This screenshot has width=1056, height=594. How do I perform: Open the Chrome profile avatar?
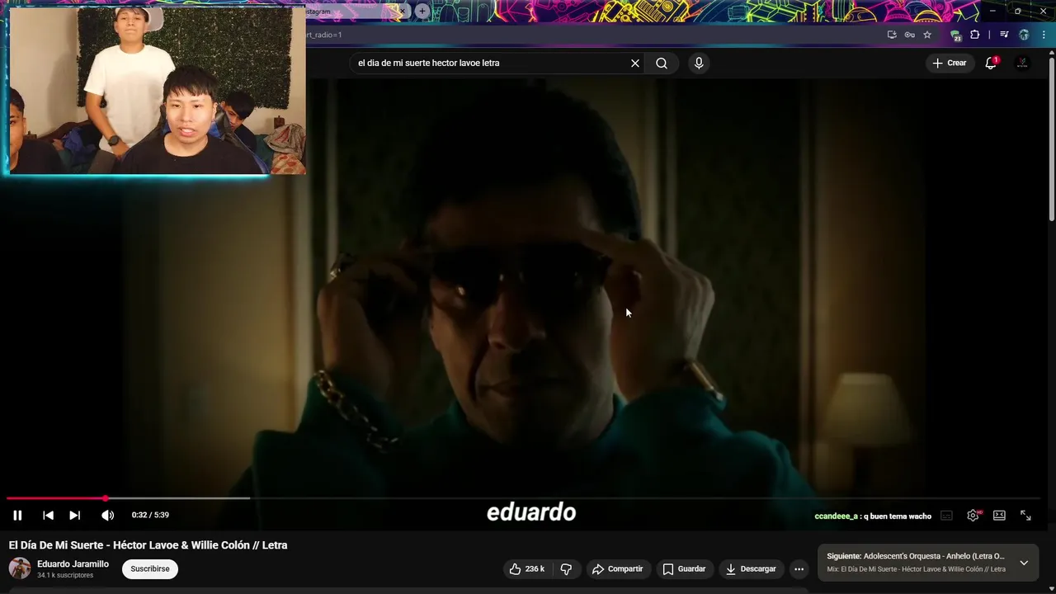coord(1024,35)
